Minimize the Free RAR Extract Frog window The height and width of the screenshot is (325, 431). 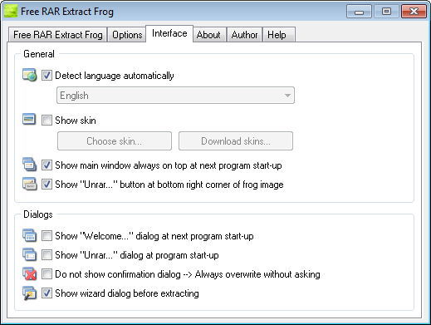click(359, 12)
